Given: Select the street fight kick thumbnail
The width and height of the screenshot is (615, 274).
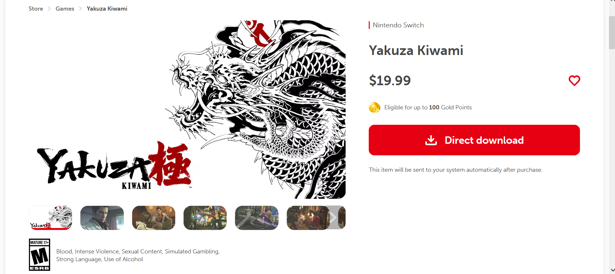Looking at the screenshot, I should coord(257,218).
